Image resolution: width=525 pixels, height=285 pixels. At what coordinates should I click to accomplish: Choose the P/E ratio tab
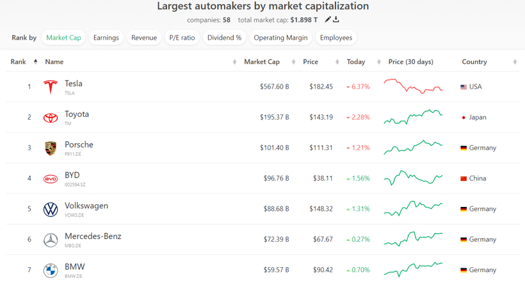pos(182,38)
